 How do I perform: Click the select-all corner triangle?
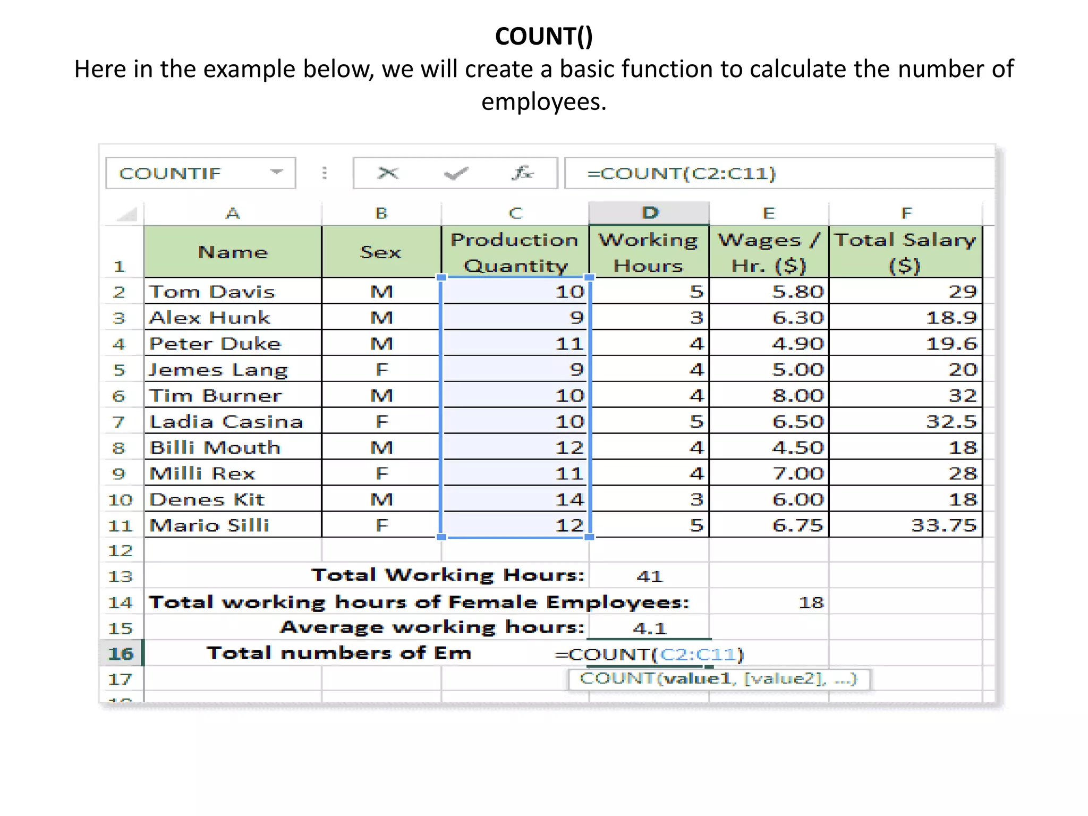[x=127, y=214]
